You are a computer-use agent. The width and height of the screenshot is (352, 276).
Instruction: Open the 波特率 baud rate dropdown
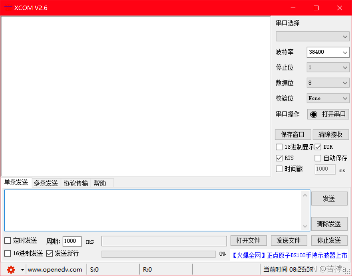click(x=328, y=52)
